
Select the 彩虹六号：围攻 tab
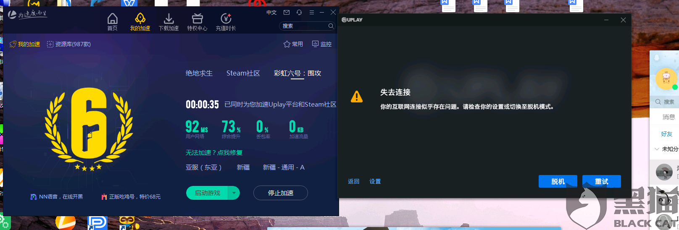(x=297, y=73)
